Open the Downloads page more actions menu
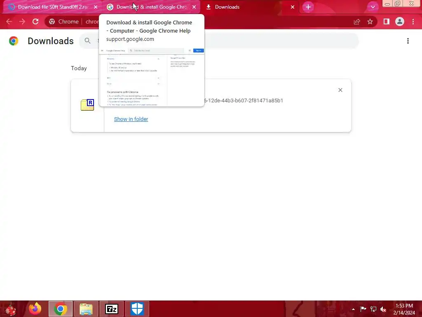The image size is (422, 317). pyautogui.click(x=408, y=41)
